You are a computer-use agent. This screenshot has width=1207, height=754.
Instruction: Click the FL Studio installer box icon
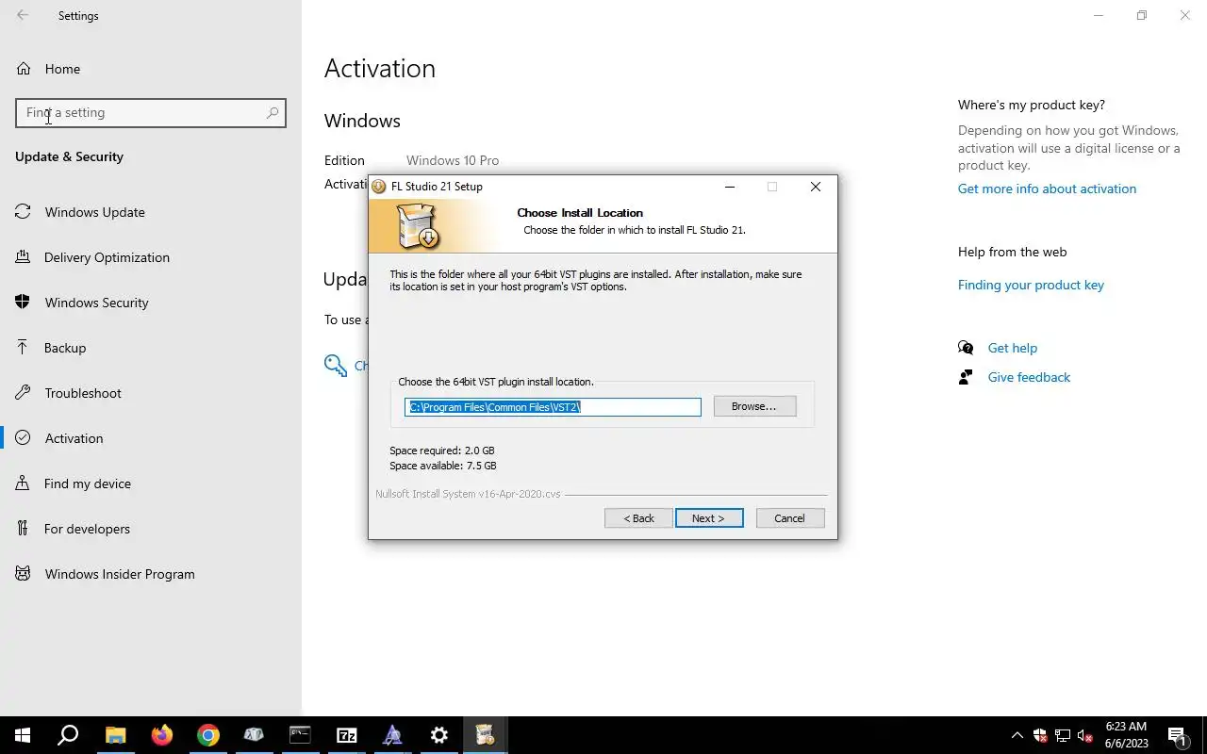click(417, 227)
